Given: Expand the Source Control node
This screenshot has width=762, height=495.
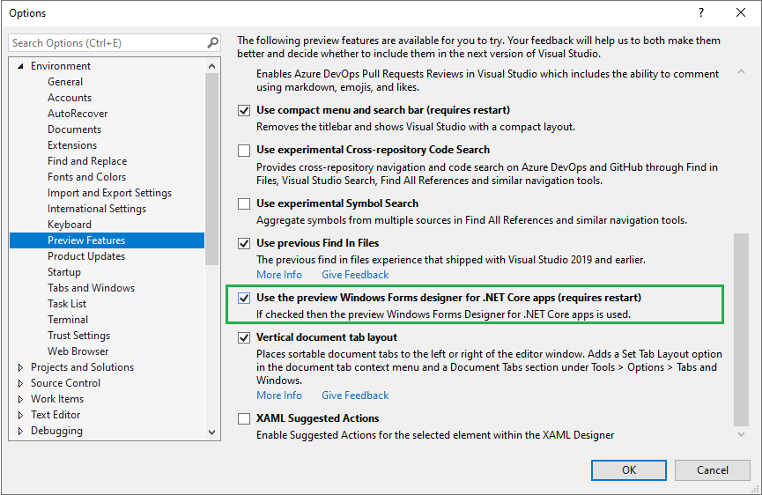Looking at the screenshot, I should (x=21, y=383).
